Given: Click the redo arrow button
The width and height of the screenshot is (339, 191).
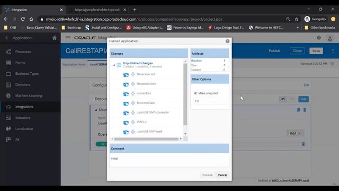Looking at the screenshot, I should point(292,99).
